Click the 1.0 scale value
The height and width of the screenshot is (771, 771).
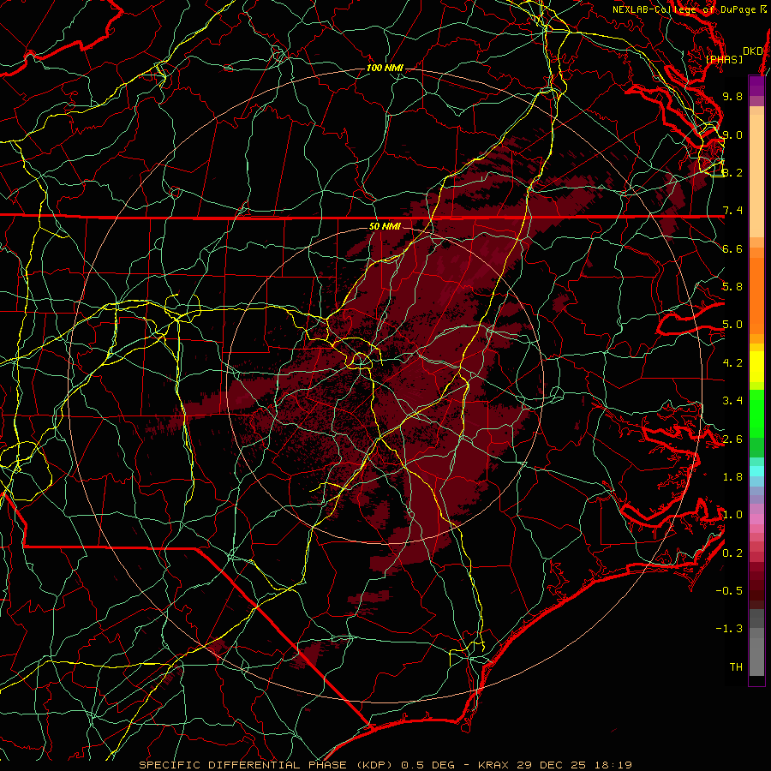tap(732, 515)
